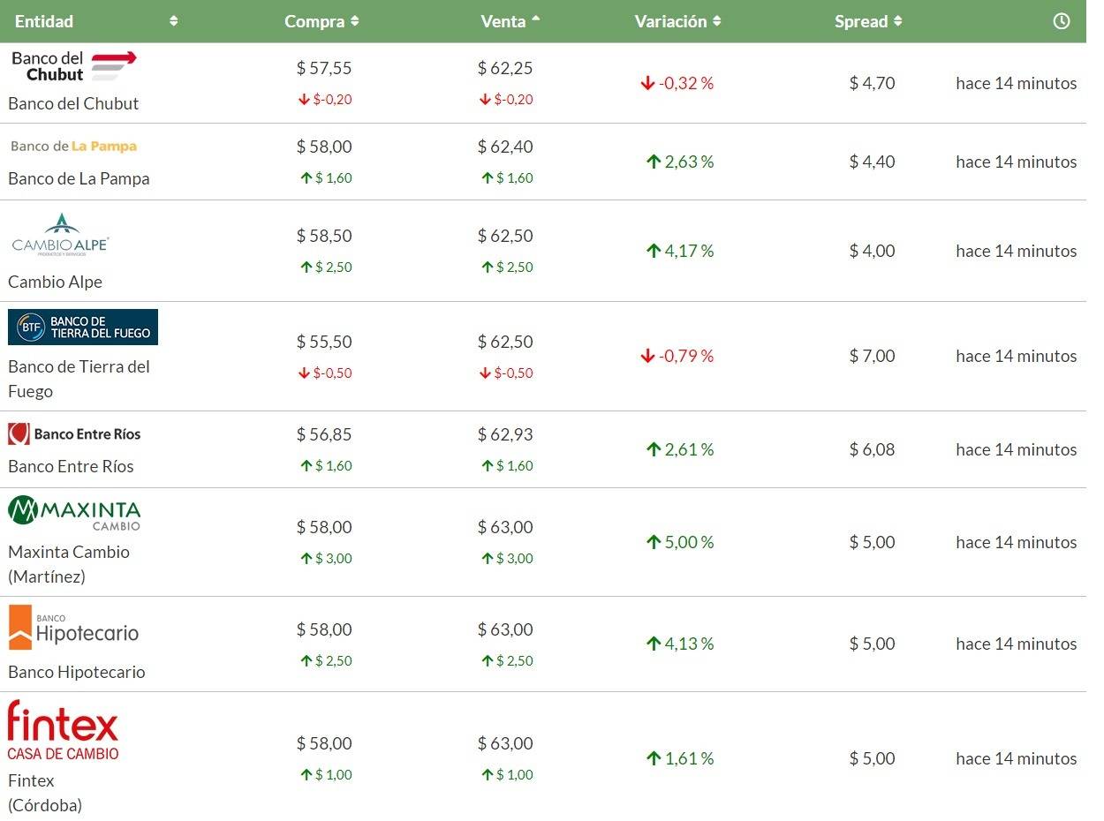The height and width of the screenshot is (821, 1104).
Task: Click the Banco Entre Ríos logo
Action: point(74,433)
